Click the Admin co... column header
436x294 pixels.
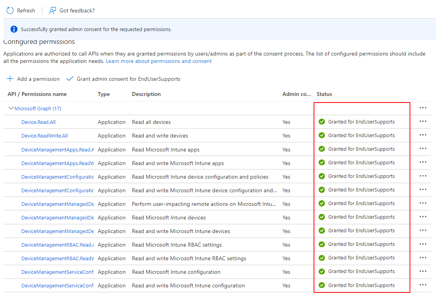tap(297, 94)
